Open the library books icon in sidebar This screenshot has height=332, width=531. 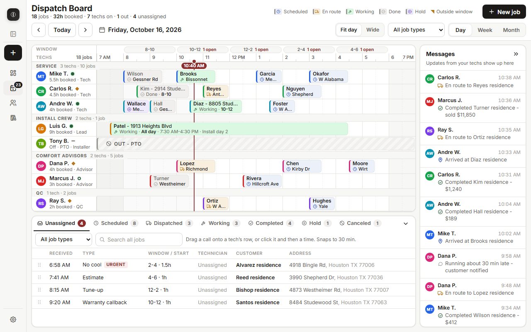[13, 118]
